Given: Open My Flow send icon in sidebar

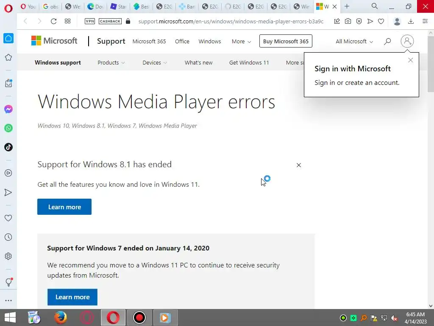Looking at the screenshot, I should [x=8, y=192].
